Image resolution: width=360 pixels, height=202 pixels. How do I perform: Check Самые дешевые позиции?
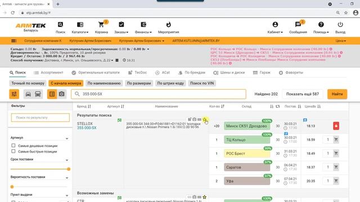pyautogui.click(x=13, y=145)
